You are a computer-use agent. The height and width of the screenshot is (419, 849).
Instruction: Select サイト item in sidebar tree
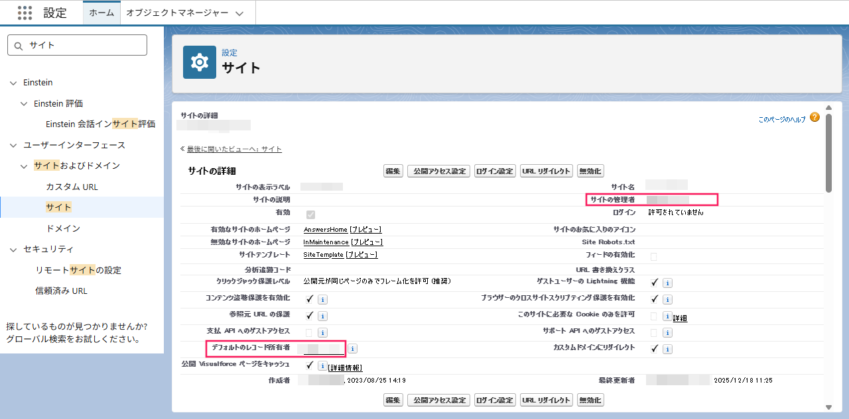[x=58, y=207]
